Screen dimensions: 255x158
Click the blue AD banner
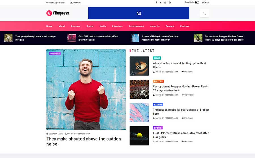pyautogui.click(x=139, y=13)
